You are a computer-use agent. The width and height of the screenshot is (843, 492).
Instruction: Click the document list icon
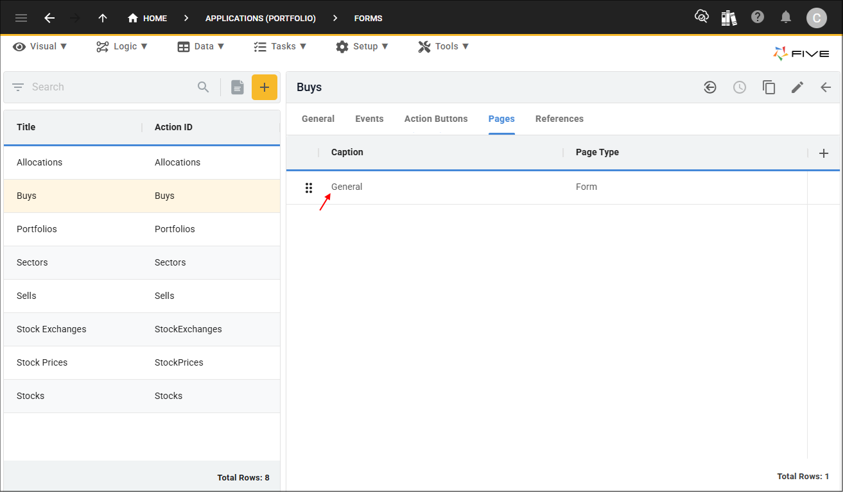[x=238, y=87]
